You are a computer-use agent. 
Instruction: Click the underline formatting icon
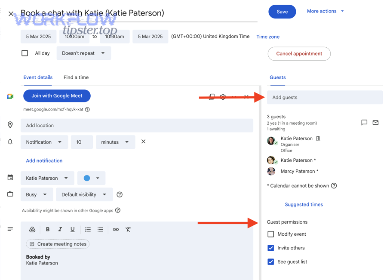[72, 229]
